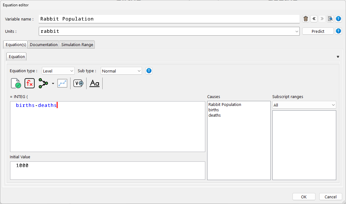Click the check equation syntax icon
The width and height of the screenshot is (346, 204).
click(16, 83)
